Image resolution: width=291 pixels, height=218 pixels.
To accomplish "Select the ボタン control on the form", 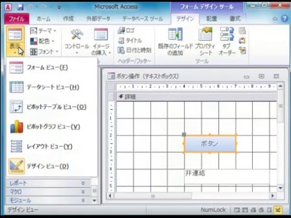I will tap(210, 144).
